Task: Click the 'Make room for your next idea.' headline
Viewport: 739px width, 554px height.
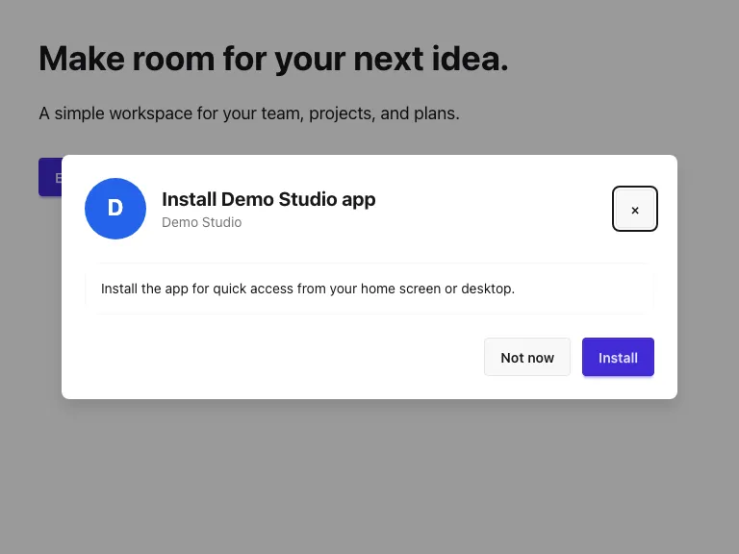Action: 273,59
